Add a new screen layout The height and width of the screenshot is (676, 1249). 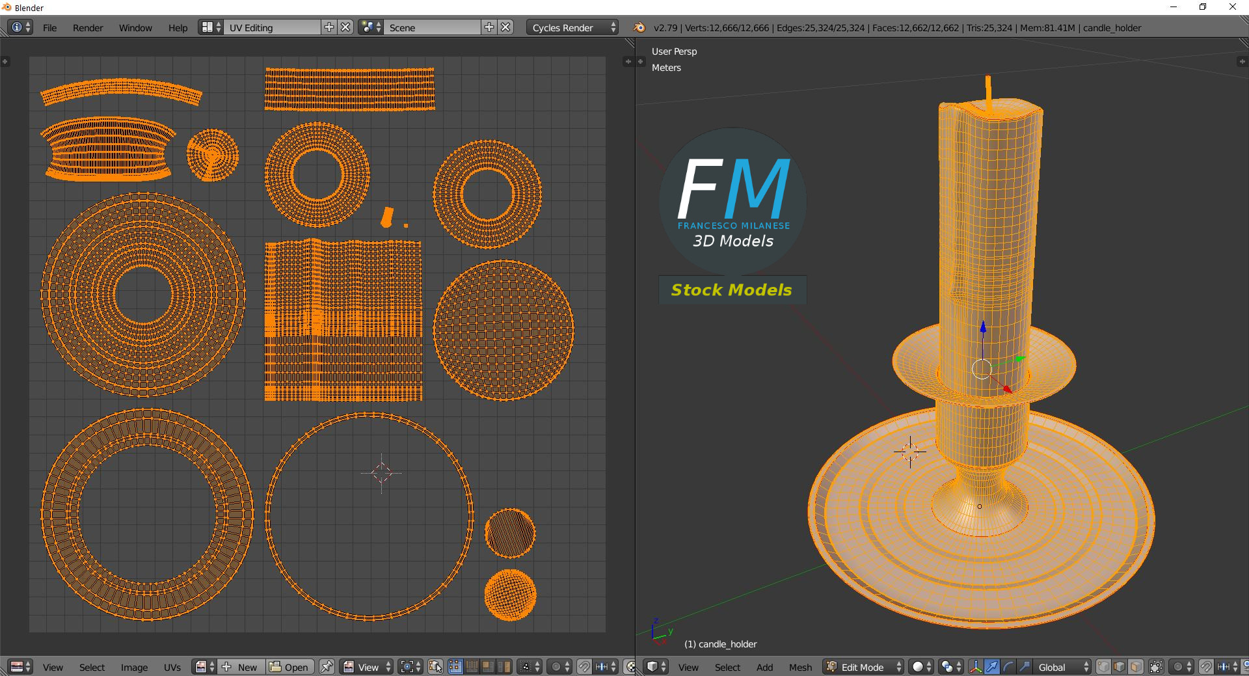(x=329, y=27)
